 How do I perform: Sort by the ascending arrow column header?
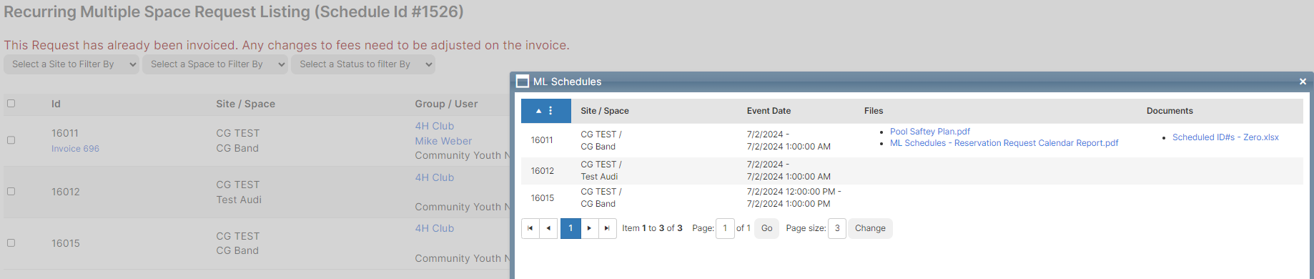pyautogui.click(x=539, y=111)
